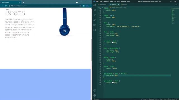Open a new browser tab
Image resolution: width=179 pixels, height=100 pixels.
pos(23,2)
